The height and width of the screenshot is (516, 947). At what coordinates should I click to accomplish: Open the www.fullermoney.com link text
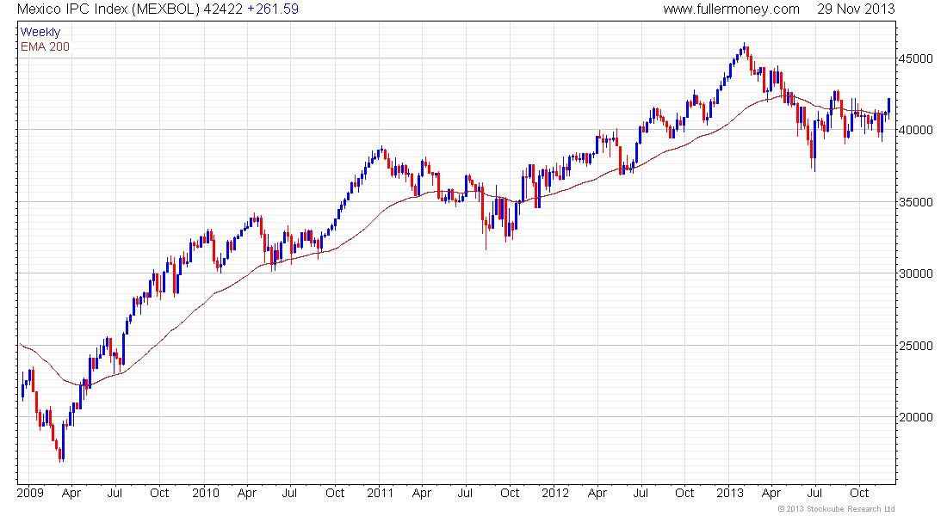pyautogui.click(x=732, y=9)
